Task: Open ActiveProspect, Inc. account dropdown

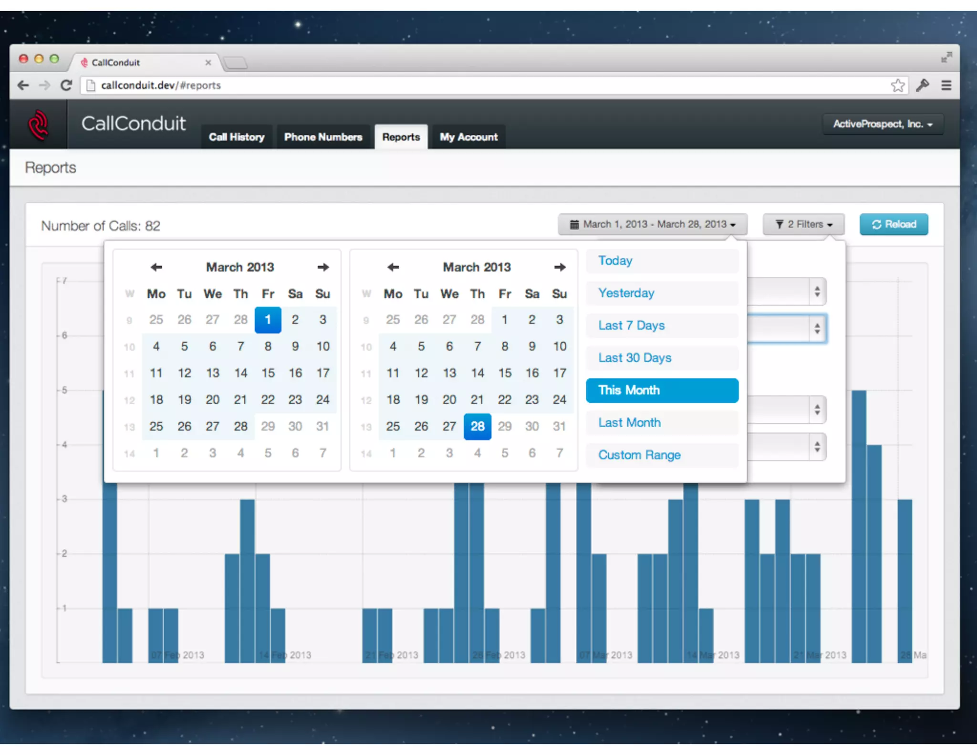Action: click(x=882, y=124)
